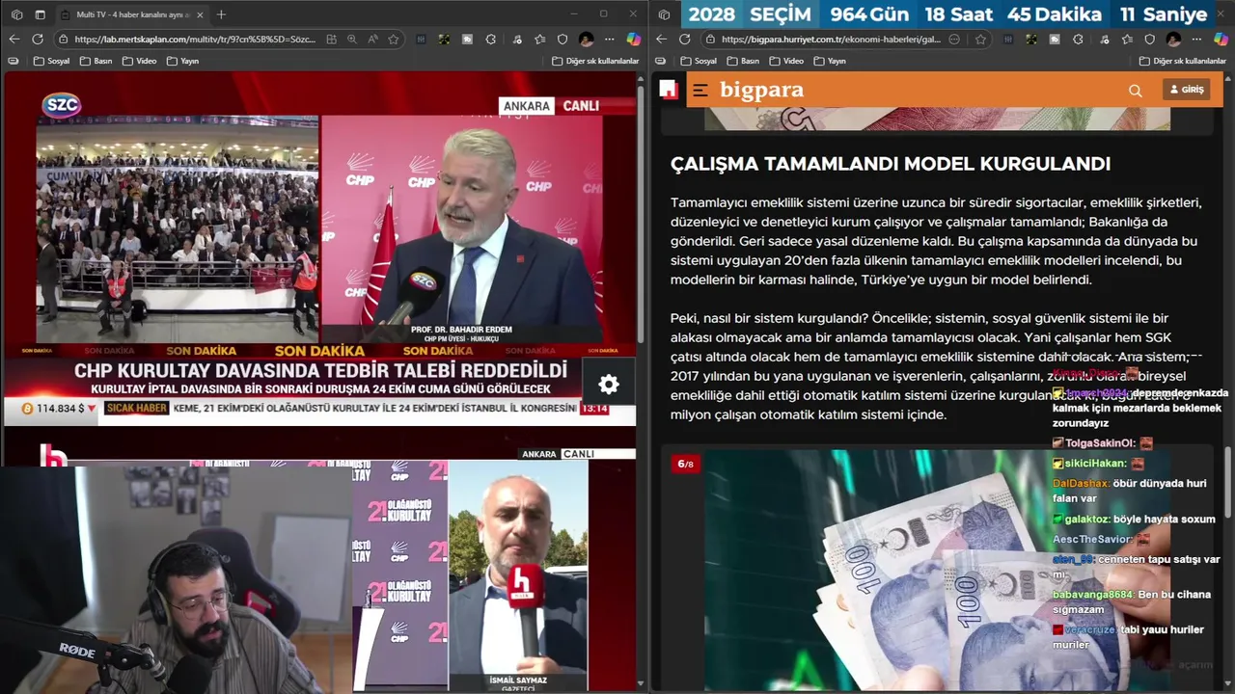Reload the bigpara page

(x=685, y=40)
